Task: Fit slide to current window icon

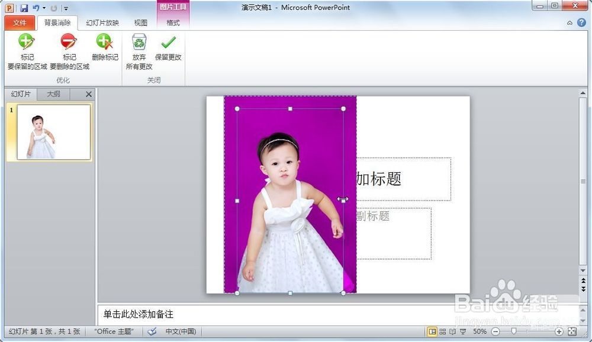Action: (x=572, y=331)
